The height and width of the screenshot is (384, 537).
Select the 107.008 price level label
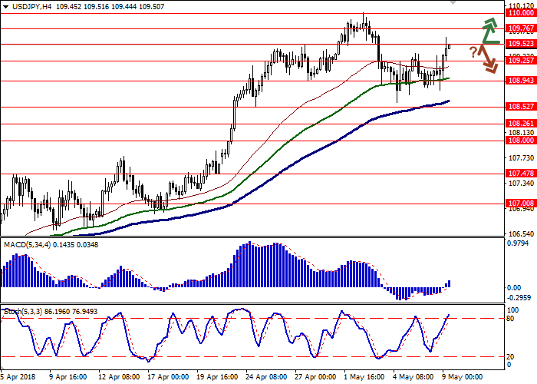(520, 203)
